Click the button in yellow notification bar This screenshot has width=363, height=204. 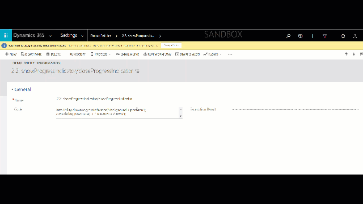coord(171,45)
